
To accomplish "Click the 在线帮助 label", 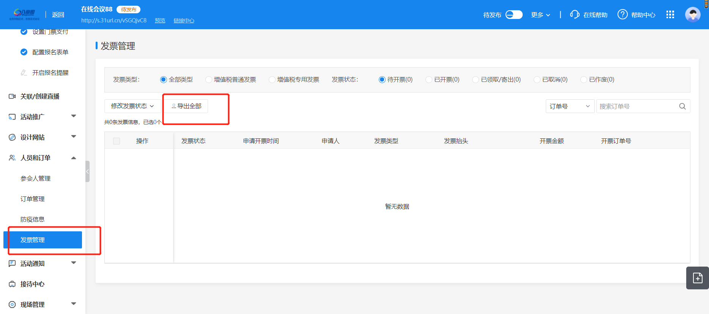I will [595, 15].
